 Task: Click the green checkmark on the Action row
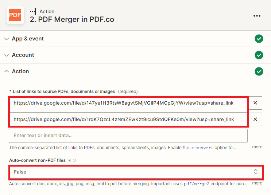[x=259, y=71]
